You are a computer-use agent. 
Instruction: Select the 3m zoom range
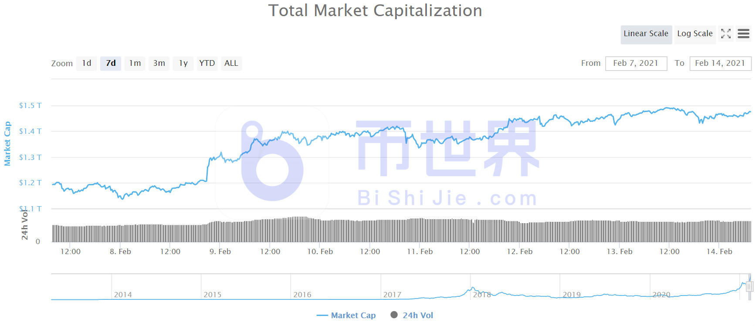pos(159,63)
